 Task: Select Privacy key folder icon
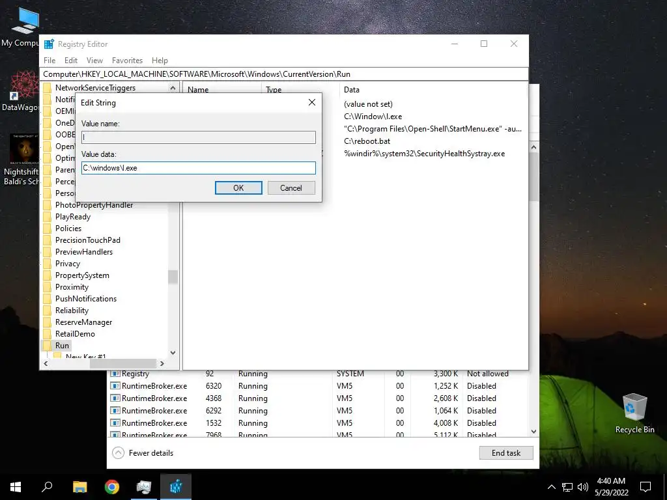coord(47,264)
